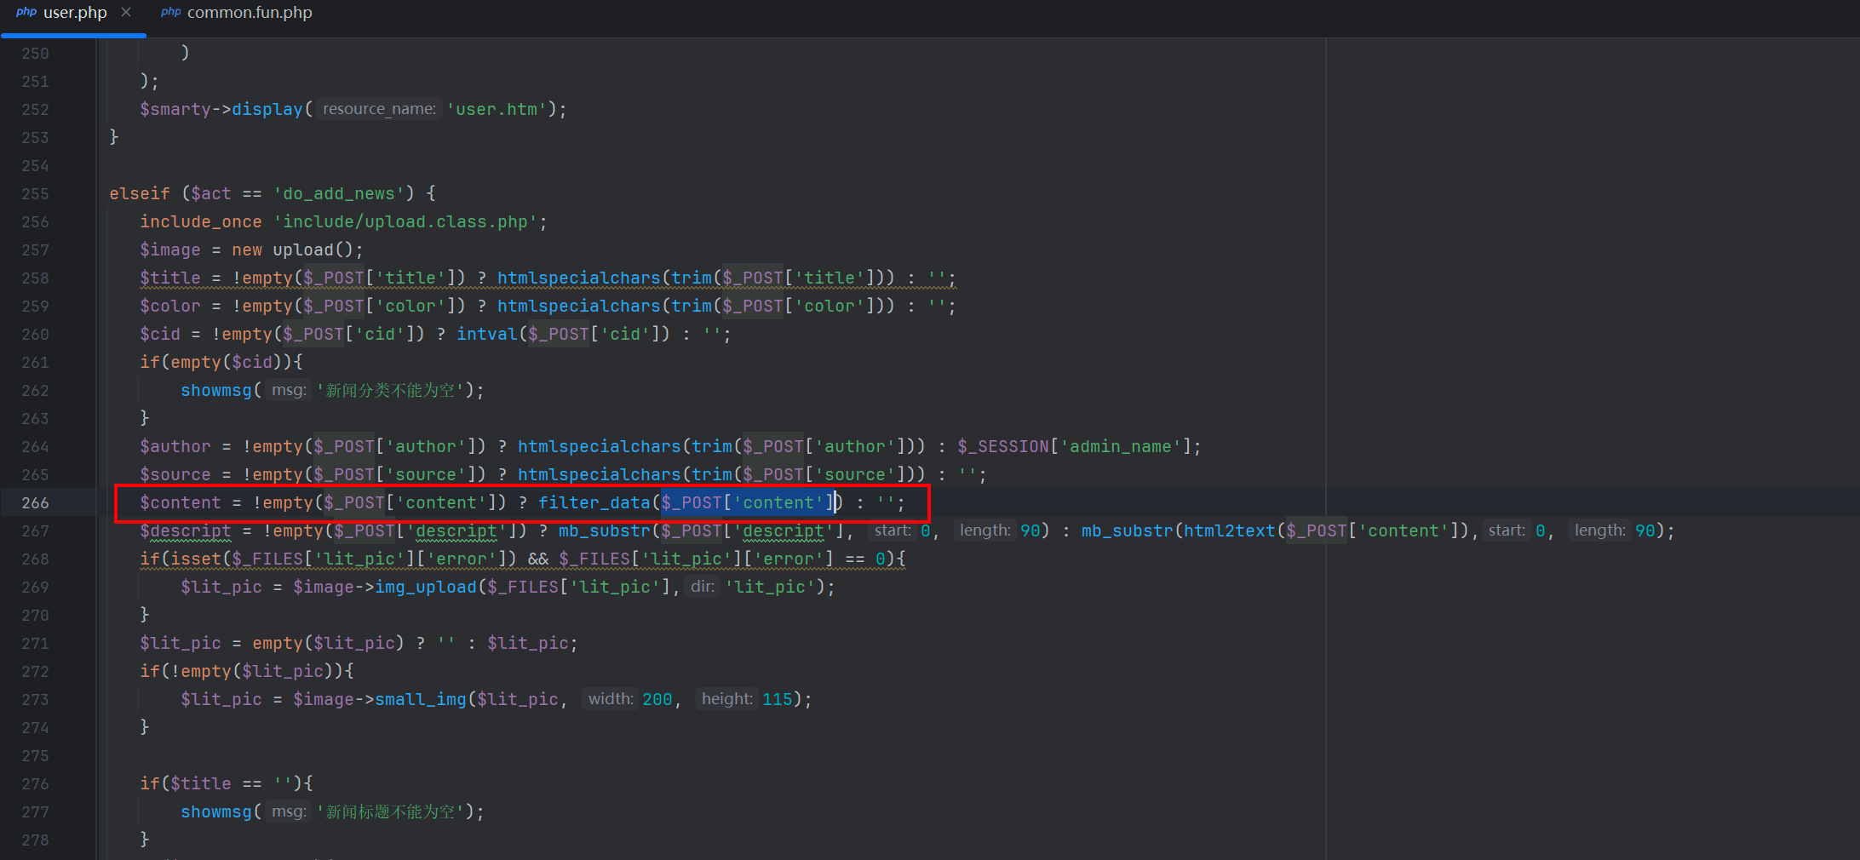Switch to the user.php tab
Screen dimensions: 1860x860
coord(74,13)
